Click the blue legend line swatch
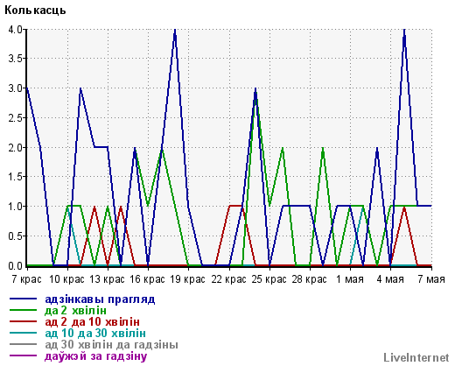This screenshot has width=455, height=366. [x=24, y=299]
